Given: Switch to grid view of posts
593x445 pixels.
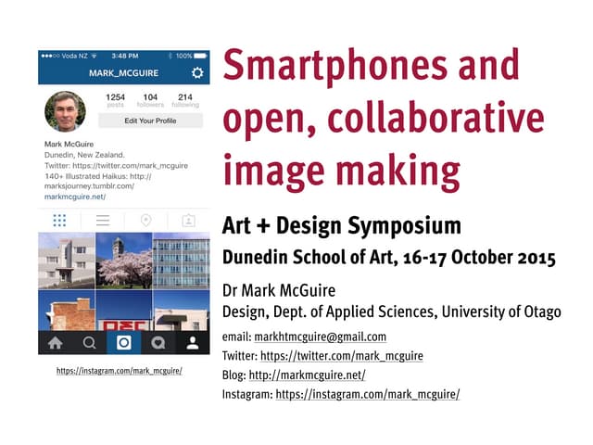Looking at the screenshot, I should [59, 221].
